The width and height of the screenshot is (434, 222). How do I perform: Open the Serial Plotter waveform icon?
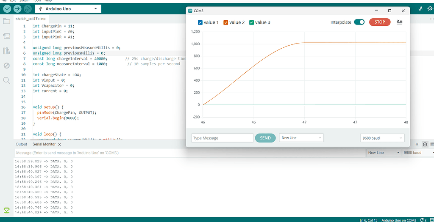421,8
